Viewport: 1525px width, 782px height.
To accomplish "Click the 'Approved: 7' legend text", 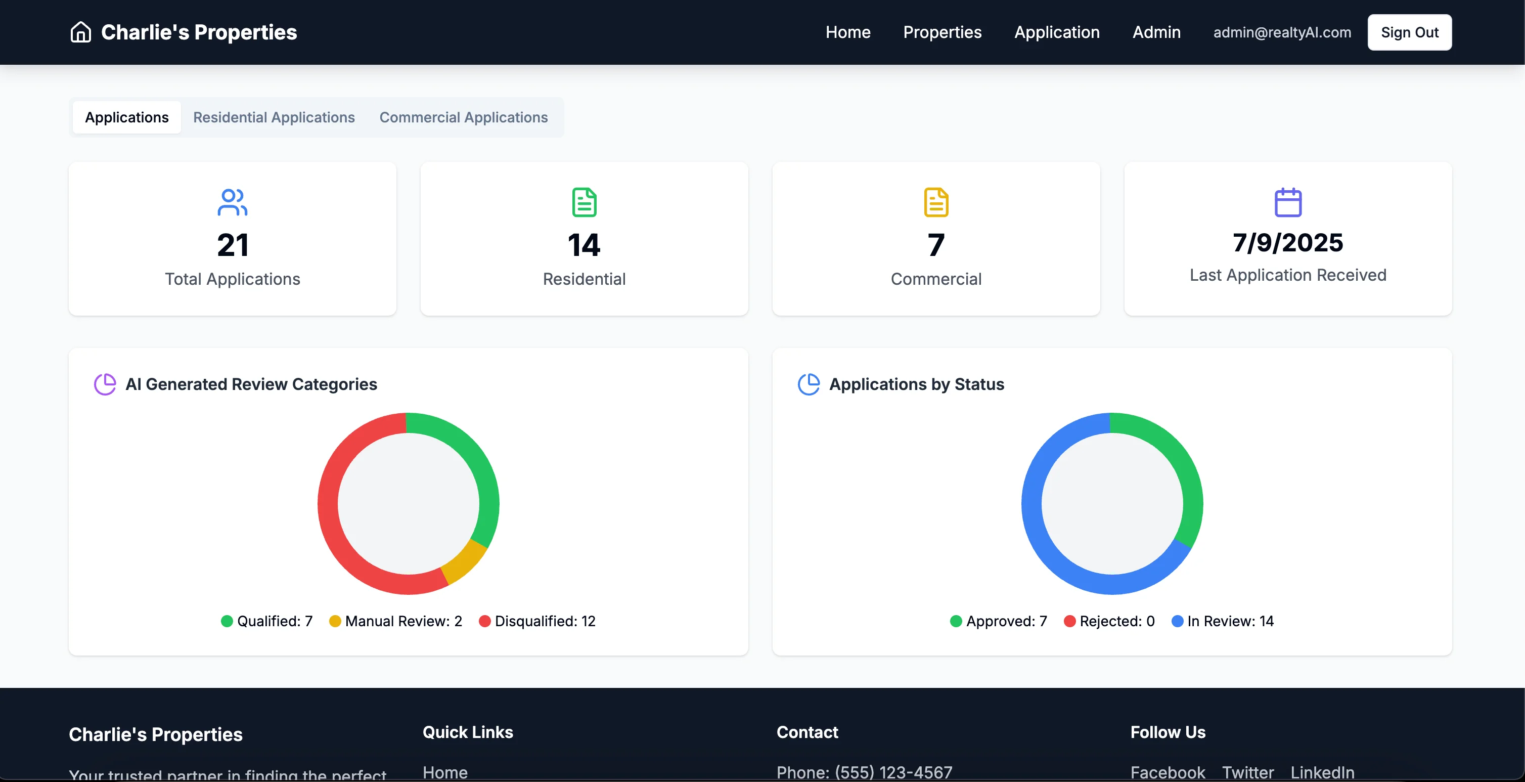I will (x=1006, y=621).
